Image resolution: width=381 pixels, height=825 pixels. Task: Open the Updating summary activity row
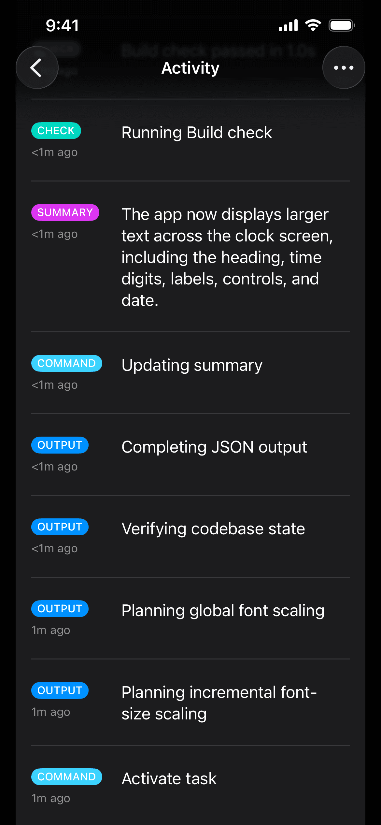191,365
